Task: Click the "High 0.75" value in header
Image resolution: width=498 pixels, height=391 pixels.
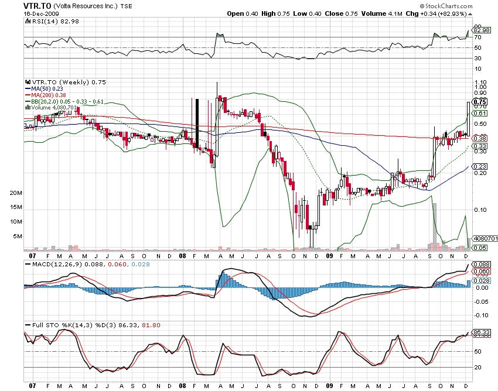Action: [275, 13]
